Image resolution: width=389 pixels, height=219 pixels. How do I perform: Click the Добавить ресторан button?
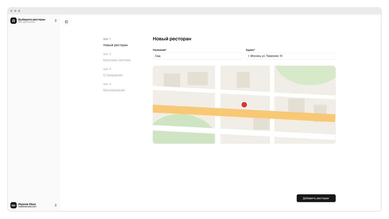316,198
